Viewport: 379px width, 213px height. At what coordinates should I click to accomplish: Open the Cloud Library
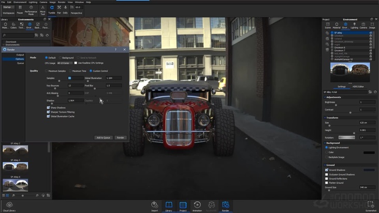(9, 207)
